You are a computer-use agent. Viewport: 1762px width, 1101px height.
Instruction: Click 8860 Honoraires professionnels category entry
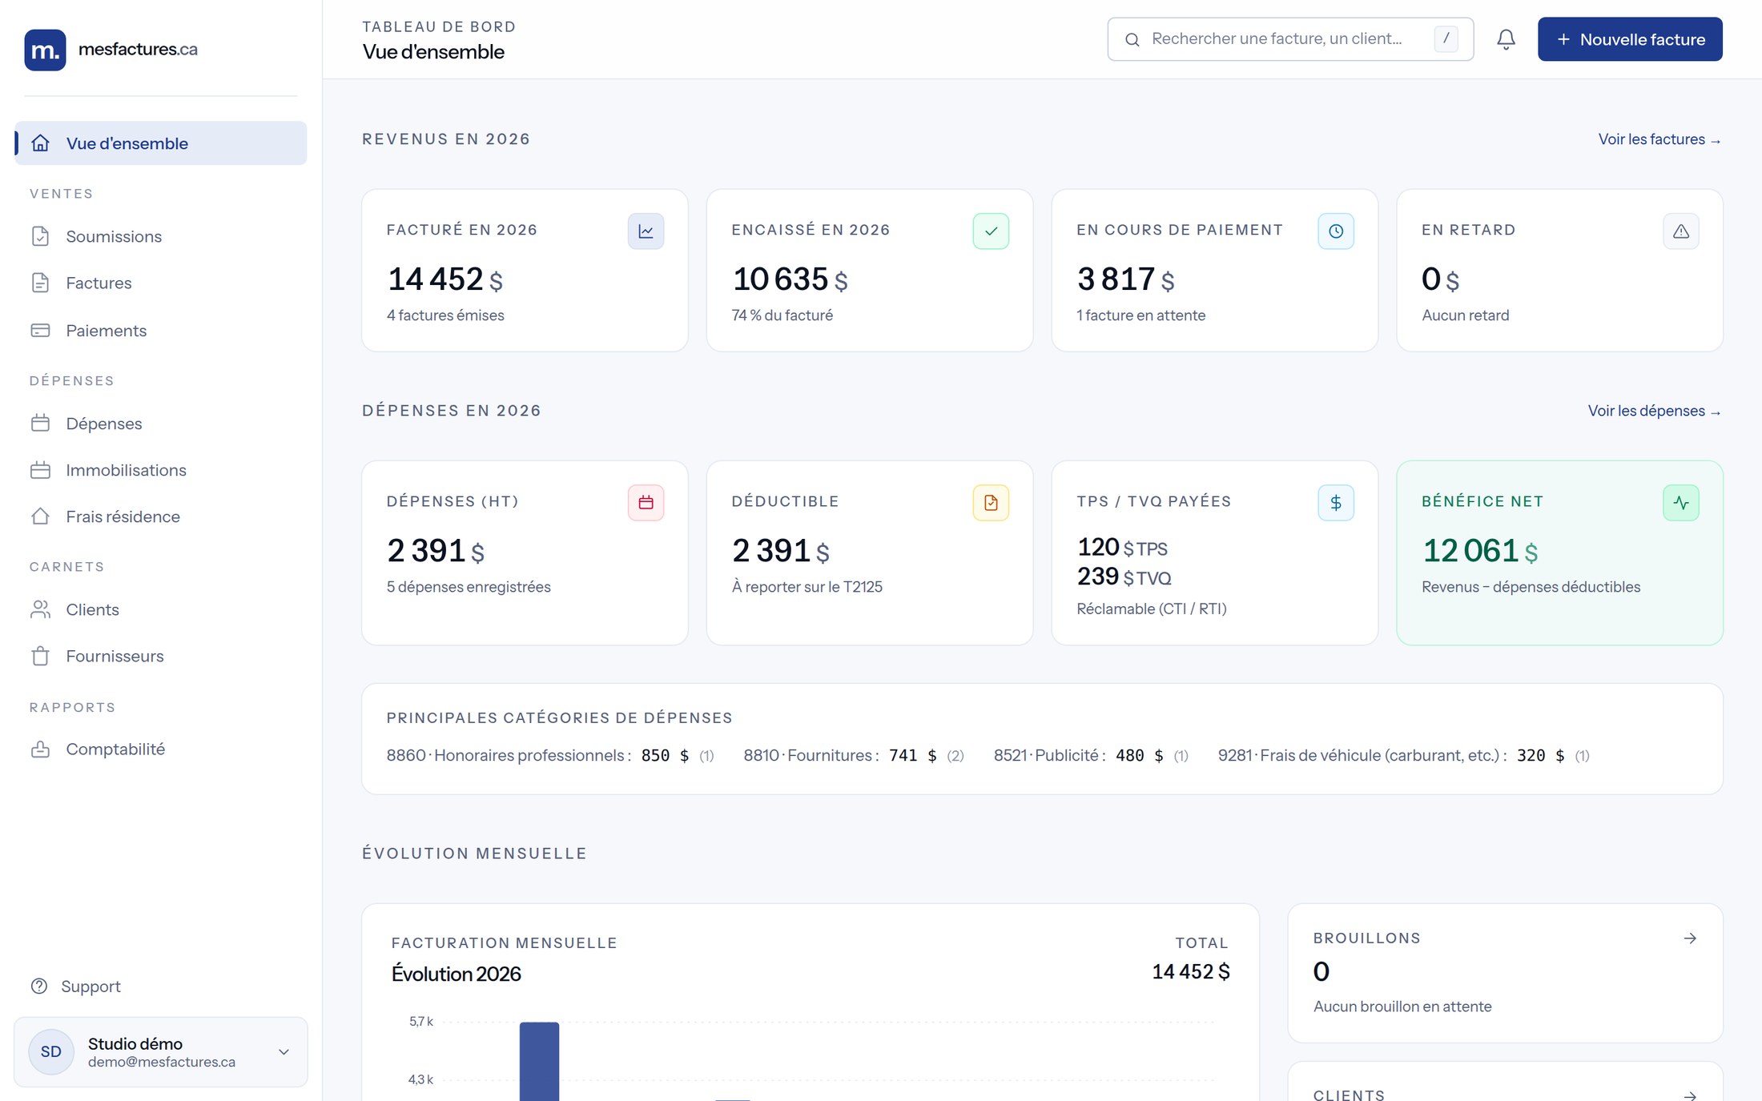point(550,755)
